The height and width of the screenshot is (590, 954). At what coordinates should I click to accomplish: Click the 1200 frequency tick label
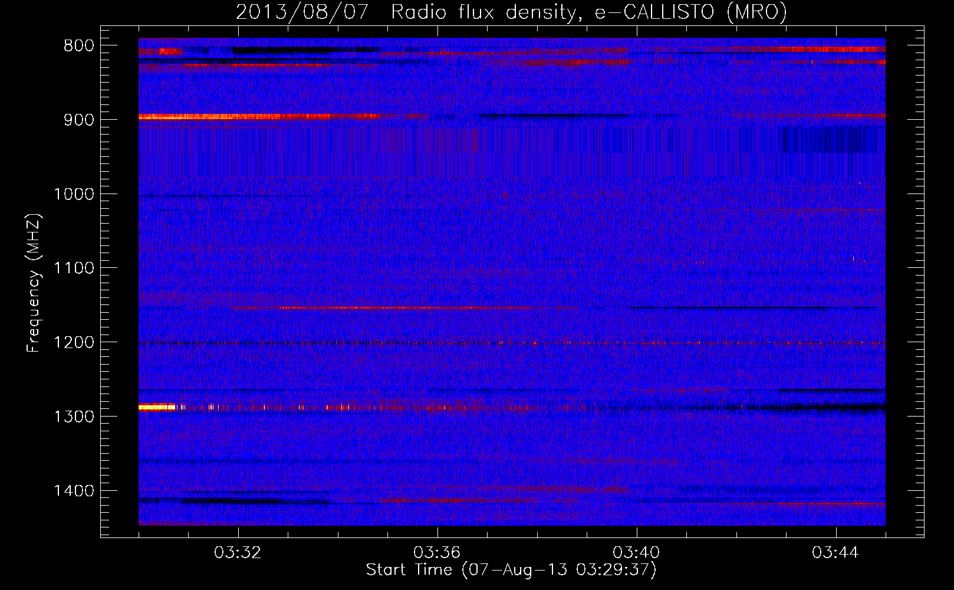coord(74,343)
